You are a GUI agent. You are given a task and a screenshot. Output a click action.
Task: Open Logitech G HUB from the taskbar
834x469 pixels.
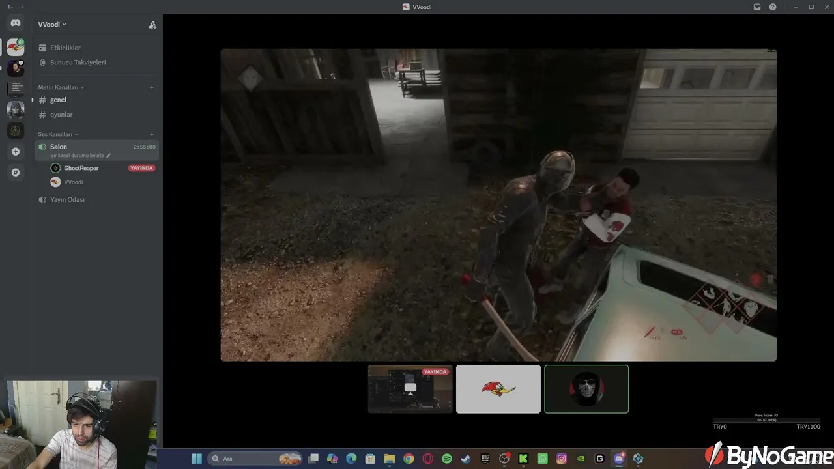(x=600, y=459)
